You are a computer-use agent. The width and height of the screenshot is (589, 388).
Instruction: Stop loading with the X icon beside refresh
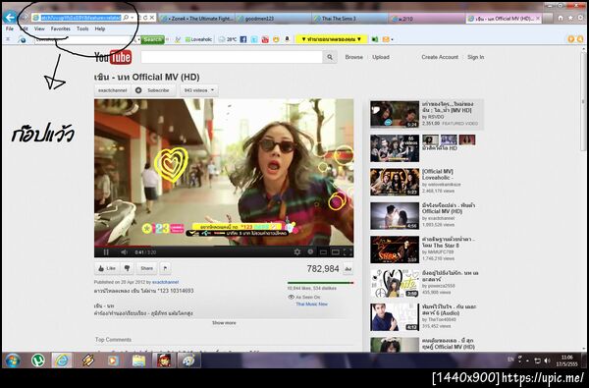point(152,18)
